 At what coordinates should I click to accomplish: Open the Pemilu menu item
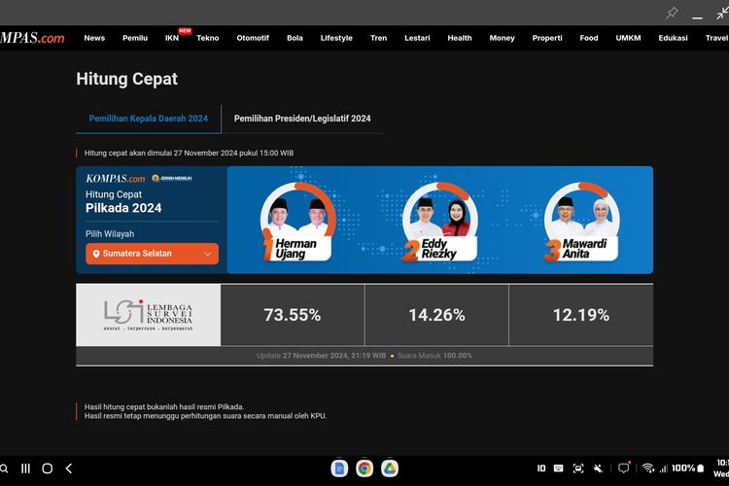tap(135, 38)
